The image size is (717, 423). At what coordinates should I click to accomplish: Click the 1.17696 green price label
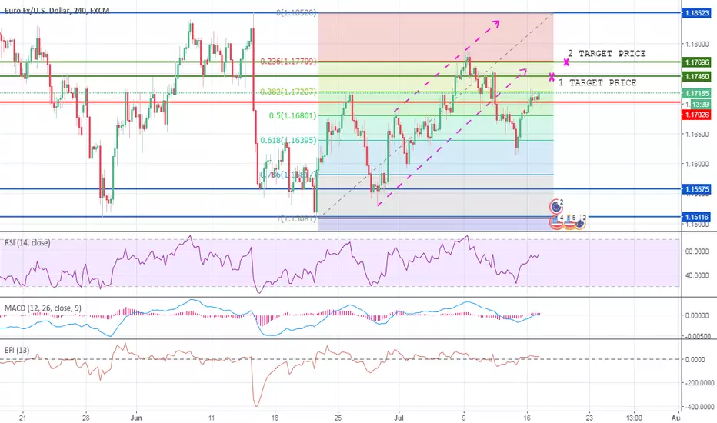[x=697, y=62]
